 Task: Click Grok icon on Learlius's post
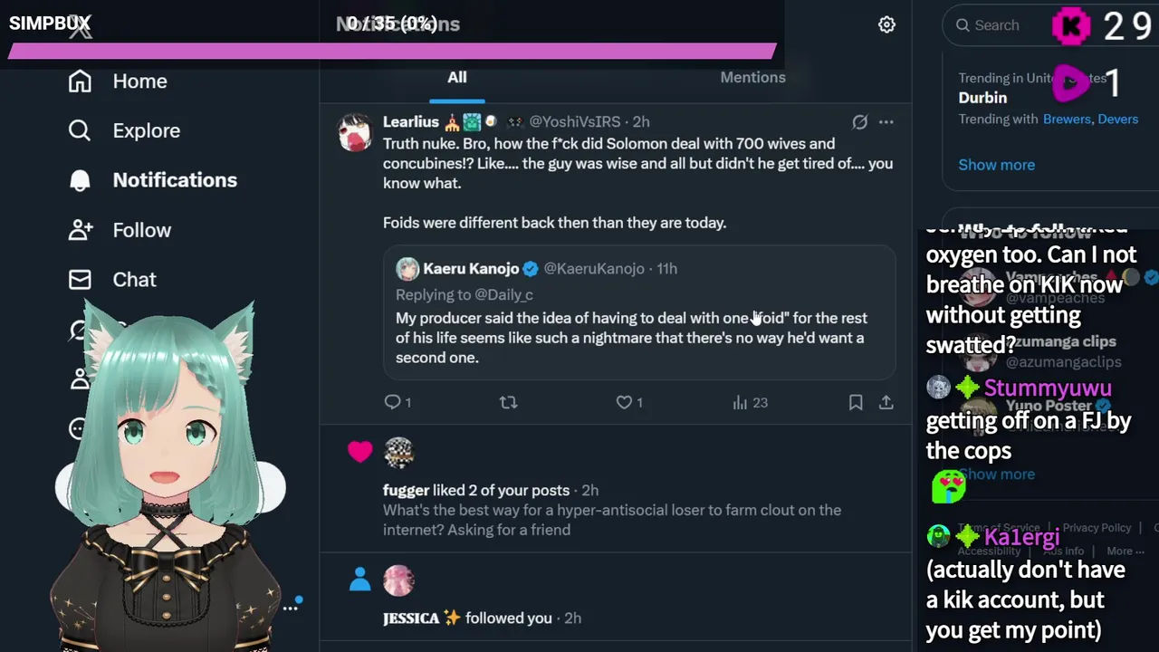coord(859,121)
